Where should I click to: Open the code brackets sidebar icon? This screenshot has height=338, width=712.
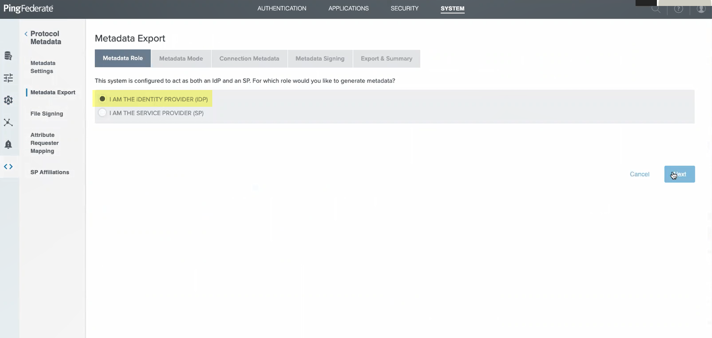point(8,167)
